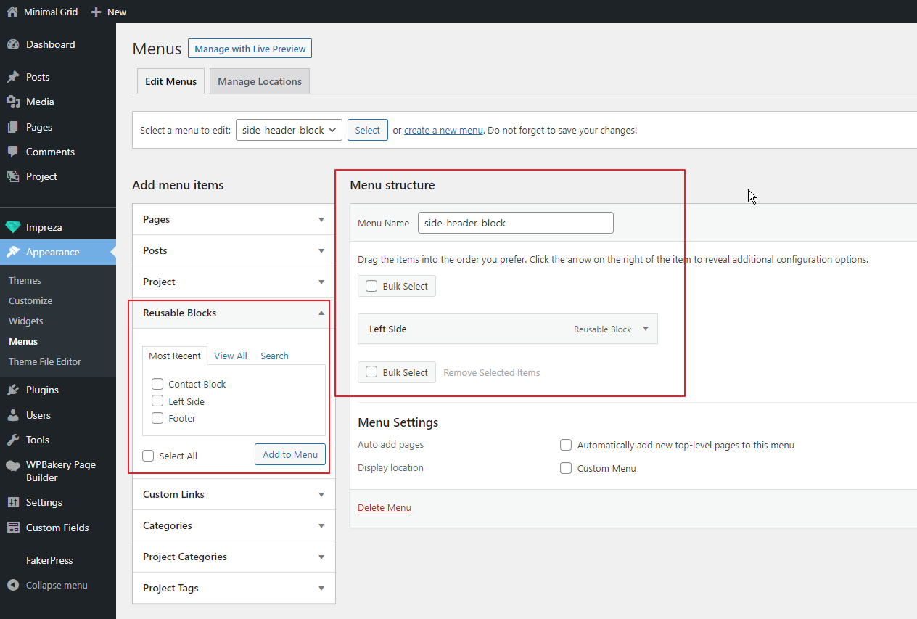
Task: Click the Add to Menu button
Action: [x=290, y=454]
